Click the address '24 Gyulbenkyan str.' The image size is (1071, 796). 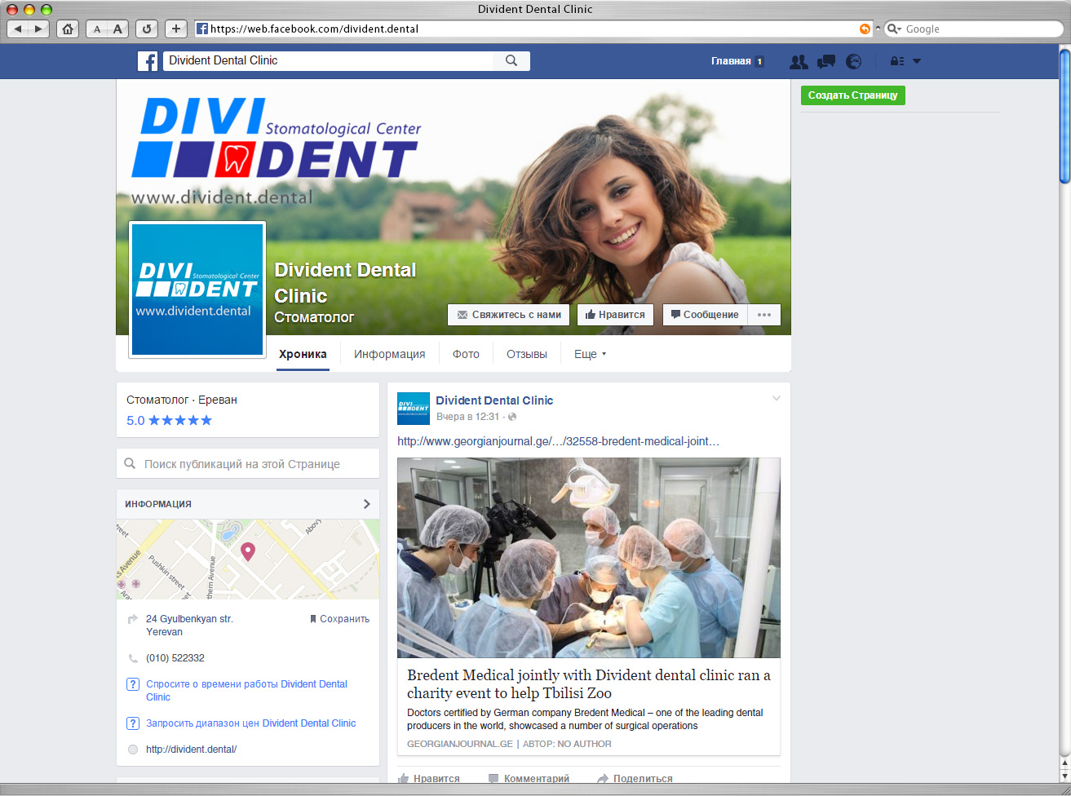tap(189, 619)
